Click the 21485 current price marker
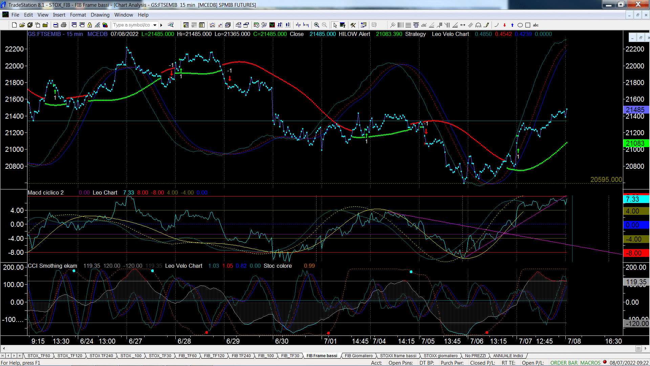 [x=636, y=109]
